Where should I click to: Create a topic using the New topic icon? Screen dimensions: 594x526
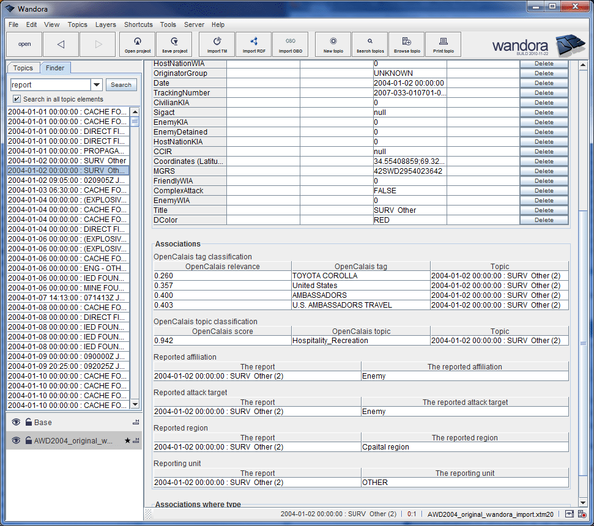pos(333,44)
